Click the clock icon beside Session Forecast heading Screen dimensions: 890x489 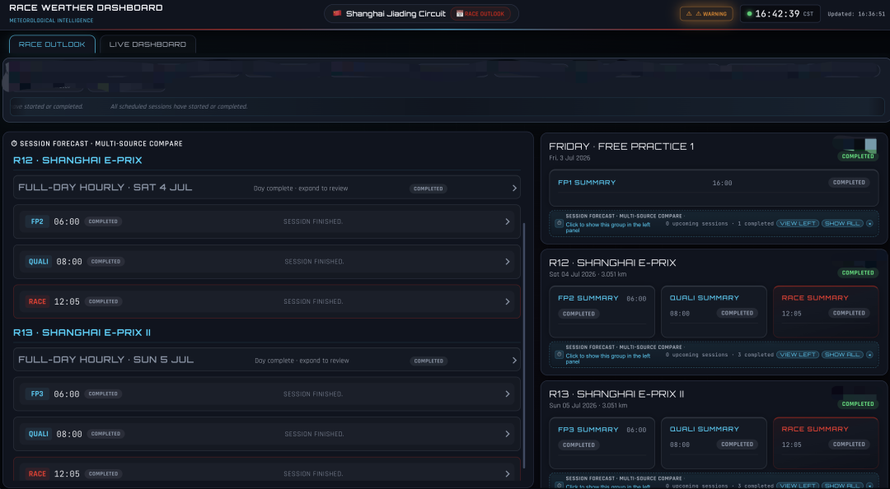pos(14,143)
